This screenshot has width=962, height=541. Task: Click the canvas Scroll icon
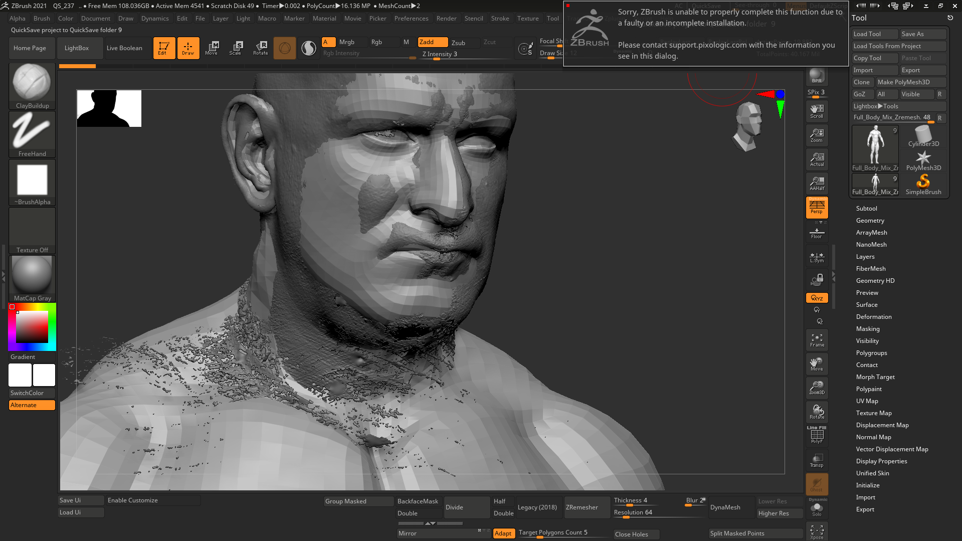coord(817,111)
